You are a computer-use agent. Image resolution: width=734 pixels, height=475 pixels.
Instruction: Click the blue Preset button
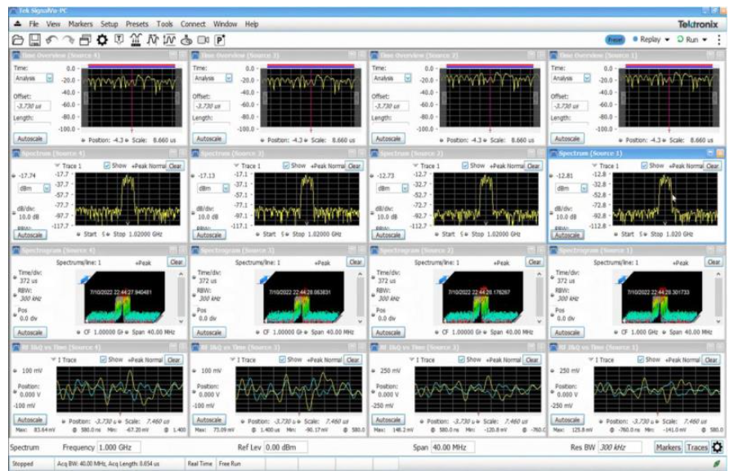(615, 40)
